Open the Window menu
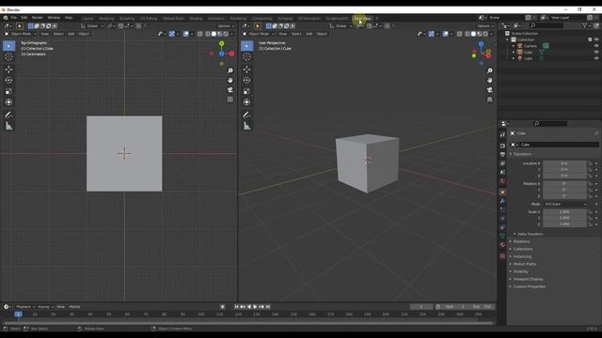Image resolution: width=602 pixels, height=338 pixels. [x=54, y=18]
